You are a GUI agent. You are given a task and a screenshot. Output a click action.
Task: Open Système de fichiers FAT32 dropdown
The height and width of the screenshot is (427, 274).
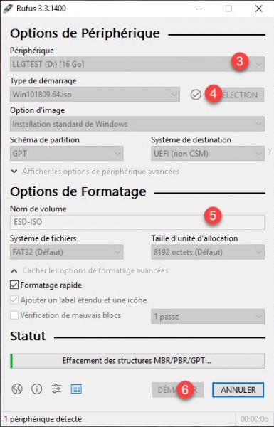67,252
